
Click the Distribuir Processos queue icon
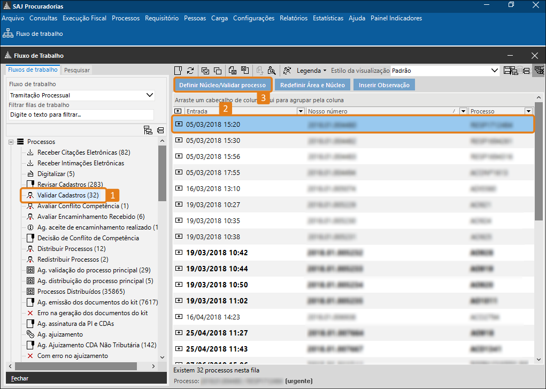[x=30, y=249]
